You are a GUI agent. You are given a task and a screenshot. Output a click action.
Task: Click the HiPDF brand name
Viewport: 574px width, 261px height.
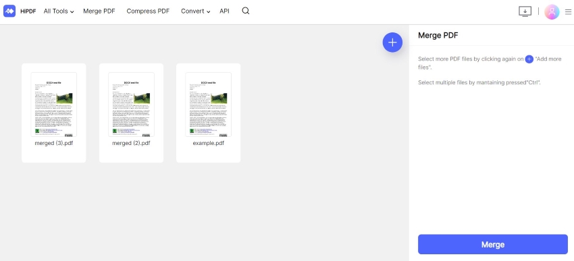click(28, 11)
